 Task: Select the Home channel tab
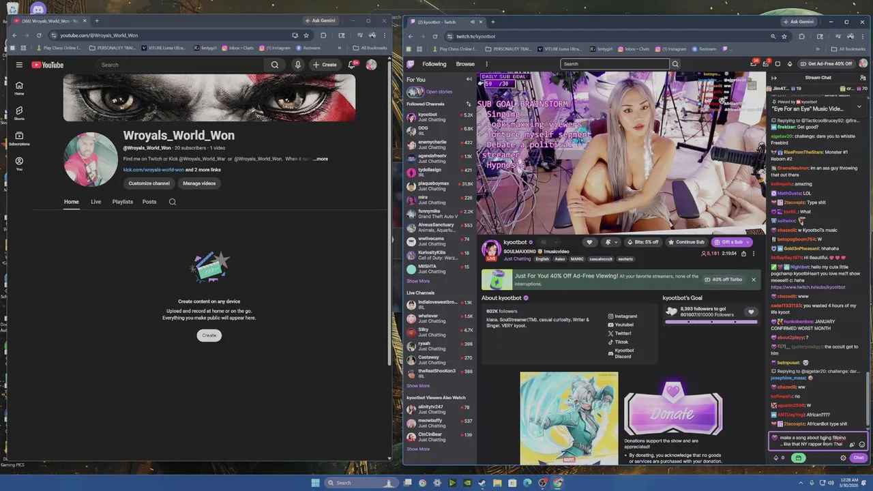(72, 202)
